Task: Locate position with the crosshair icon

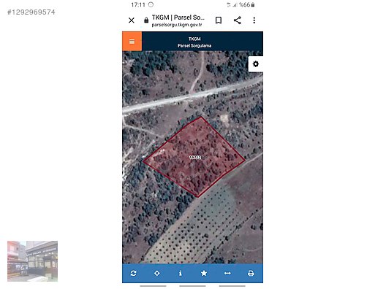Action: click(x=156, y=273)
